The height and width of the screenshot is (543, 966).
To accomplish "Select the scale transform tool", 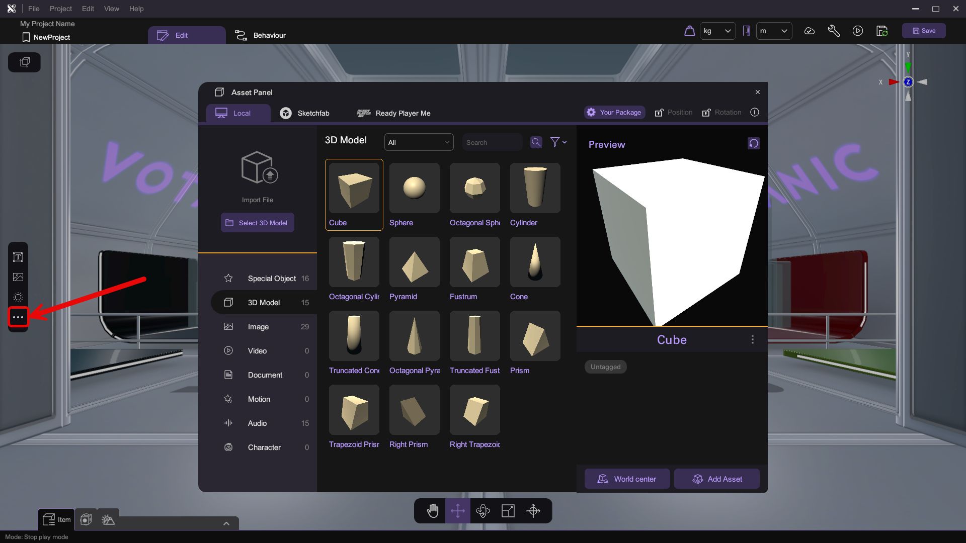I will [x=508, y=511].
